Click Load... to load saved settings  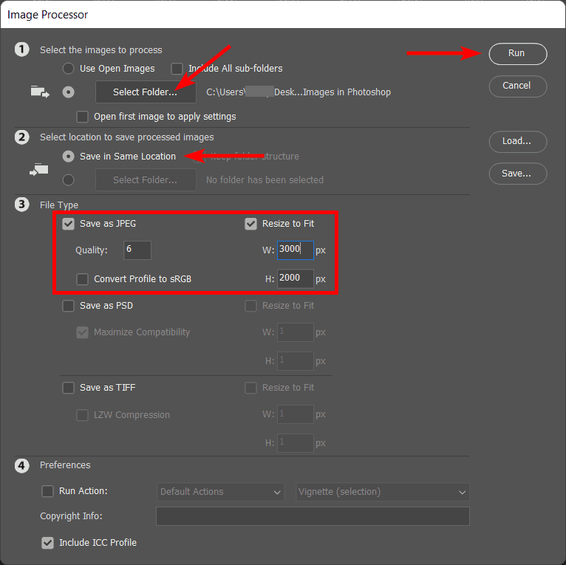click(x=517, y=141)
